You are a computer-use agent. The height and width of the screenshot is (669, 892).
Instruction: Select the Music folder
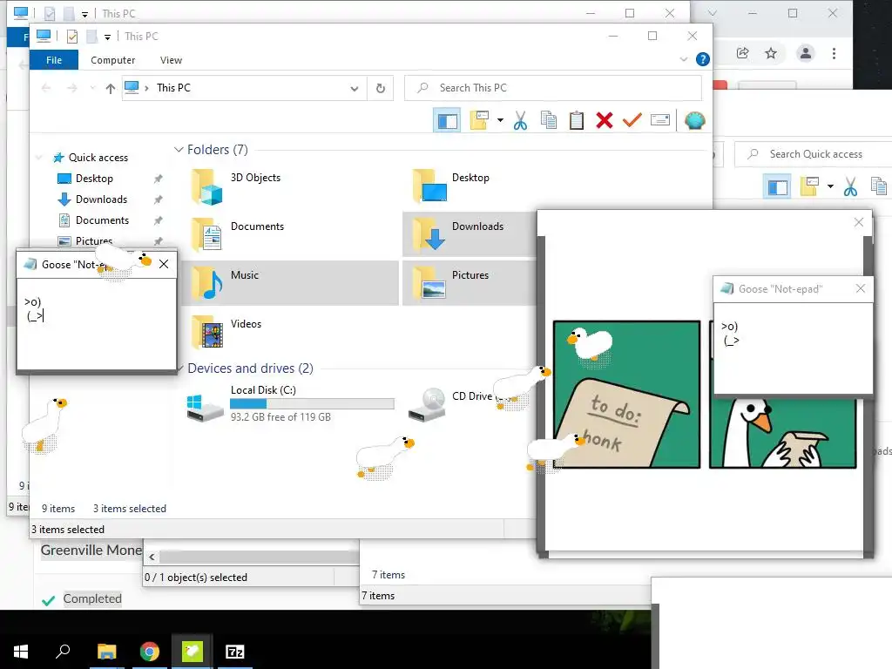(290, 283)
